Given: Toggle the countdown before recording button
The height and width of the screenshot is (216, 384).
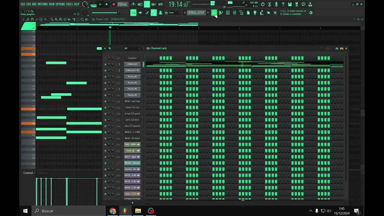Looking at the screenshot, I should click(147, 4).
